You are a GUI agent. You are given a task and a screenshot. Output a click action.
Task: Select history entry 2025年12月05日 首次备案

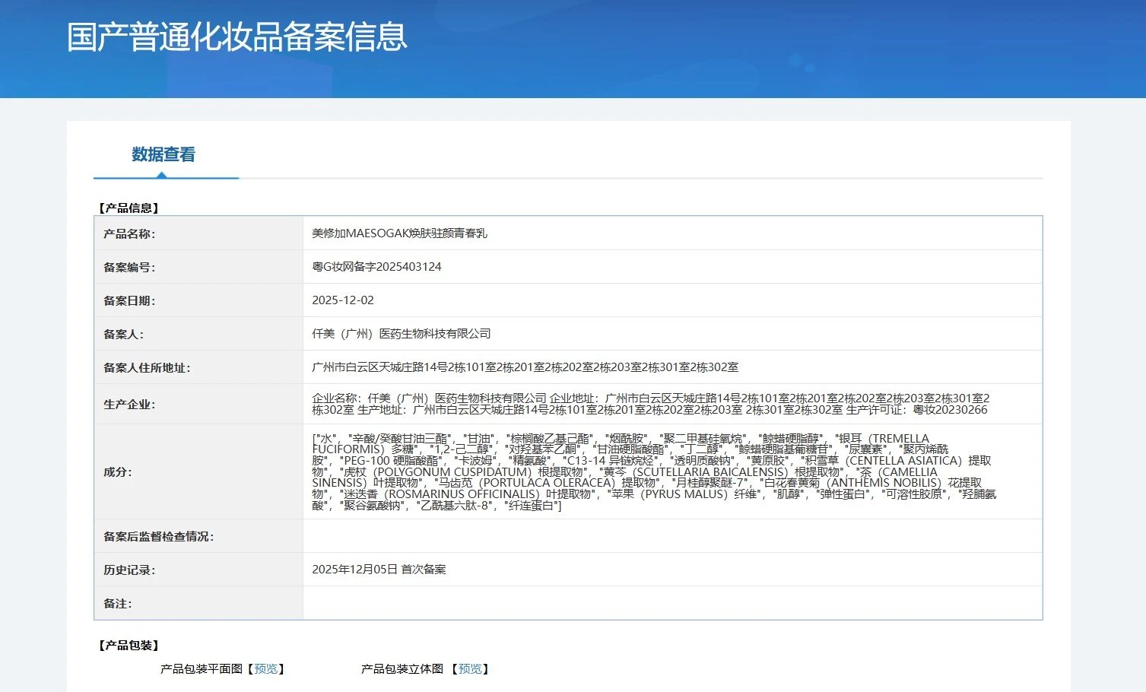click(x=379, y=570)
